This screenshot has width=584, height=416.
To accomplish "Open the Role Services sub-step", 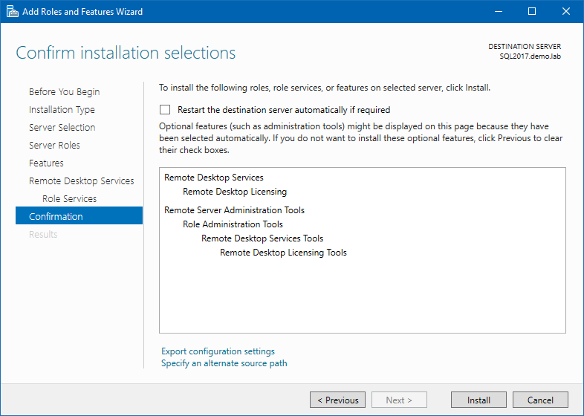I will coord(69,199).
